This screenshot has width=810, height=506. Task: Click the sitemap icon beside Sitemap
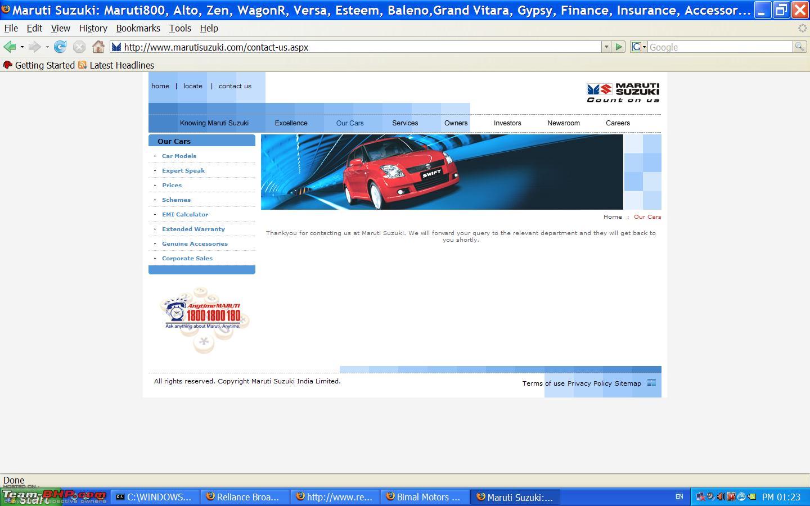pyautogui.click(x=651, y=383)
